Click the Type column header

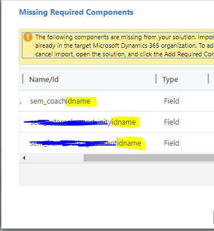170,80
